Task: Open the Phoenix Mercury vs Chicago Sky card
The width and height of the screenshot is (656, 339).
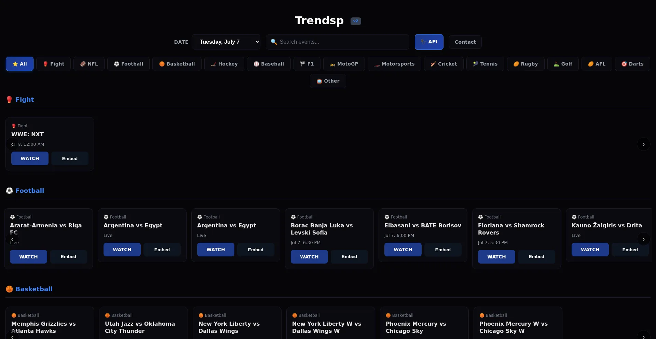Action: [x=424, y=323]
